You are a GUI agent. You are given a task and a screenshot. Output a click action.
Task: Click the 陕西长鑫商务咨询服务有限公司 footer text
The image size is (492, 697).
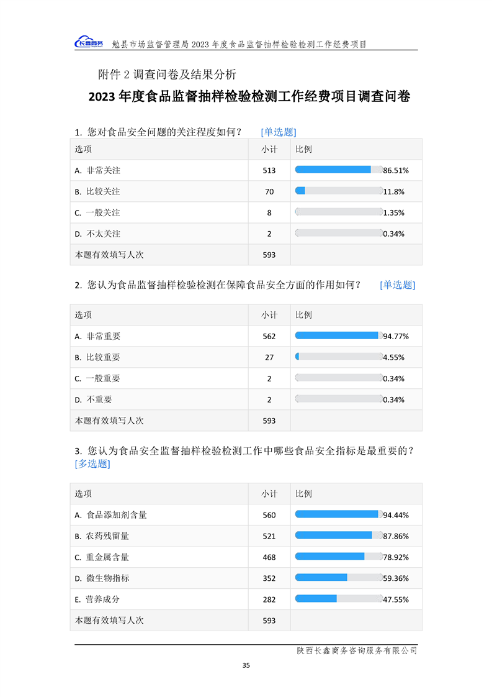click(357, 650)
